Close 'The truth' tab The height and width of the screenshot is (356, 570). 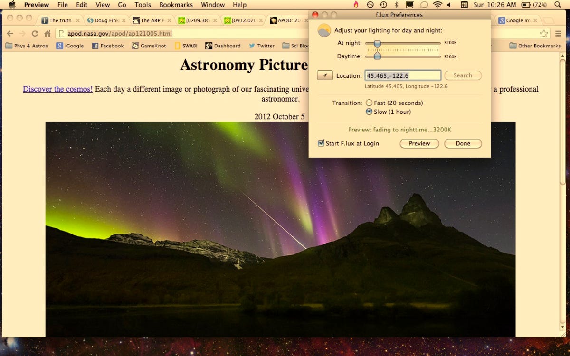pos(78,20)
